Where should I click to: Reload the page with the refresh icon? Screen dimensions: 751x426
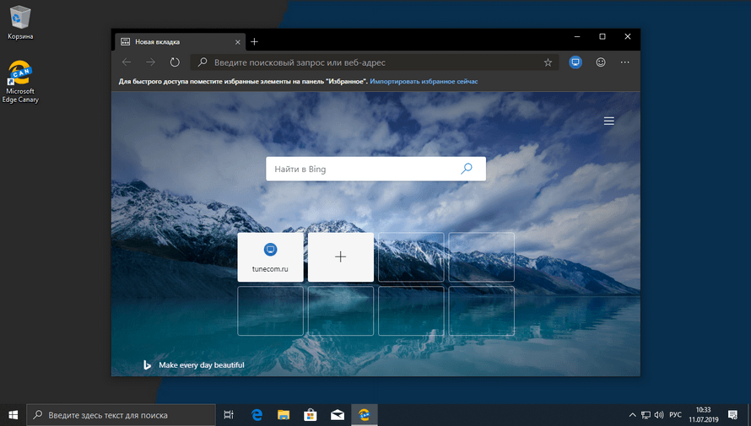[175, 62]
